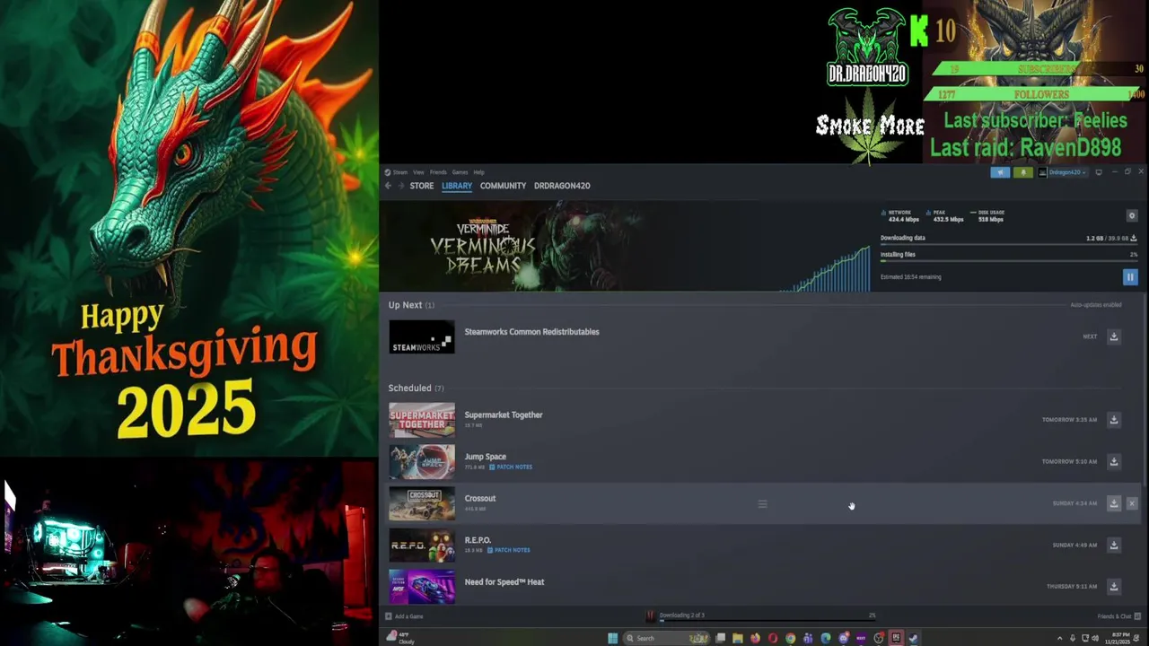Open Need for Speed Heat thumbnail

[422, 587]
